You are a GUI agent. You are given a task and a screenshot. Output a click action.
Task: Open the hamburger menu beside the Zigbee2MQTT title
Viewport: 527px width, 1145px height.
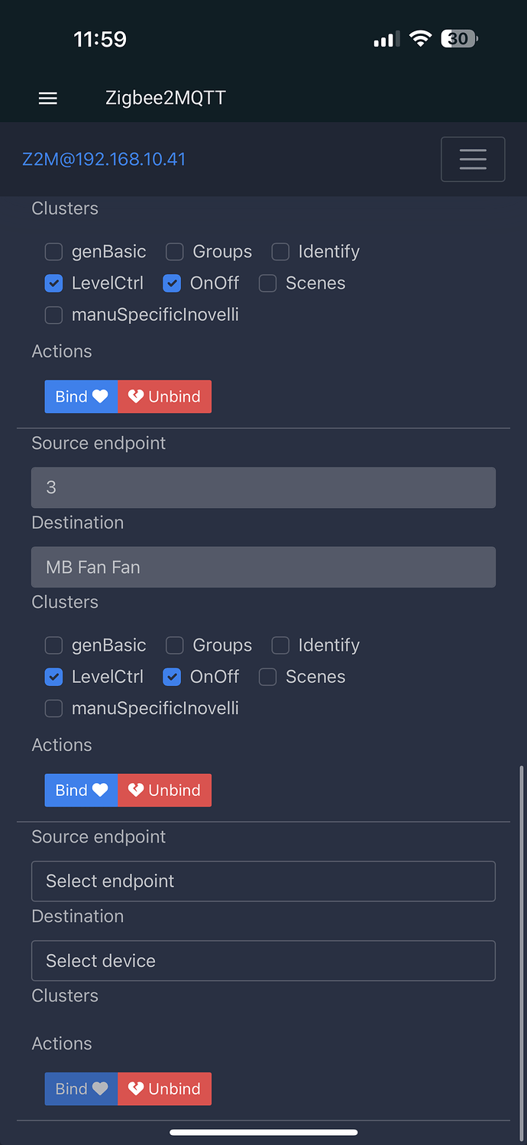tap(48, 99)
